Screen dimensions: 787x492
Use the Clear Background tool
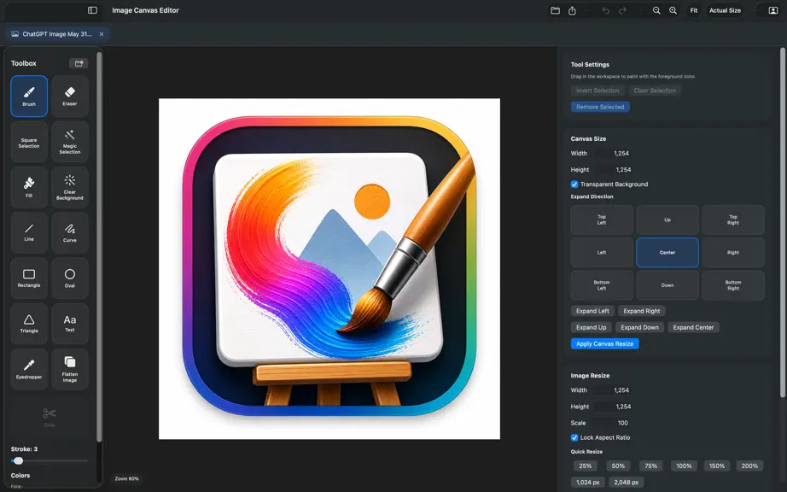(70, 187)
